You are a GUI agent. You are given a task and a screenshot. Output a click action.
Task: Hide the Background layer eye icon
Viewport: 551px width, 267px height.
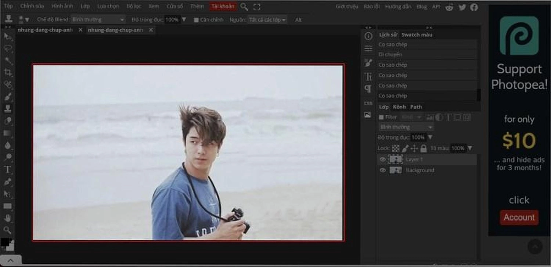click(x=383, y=170)
